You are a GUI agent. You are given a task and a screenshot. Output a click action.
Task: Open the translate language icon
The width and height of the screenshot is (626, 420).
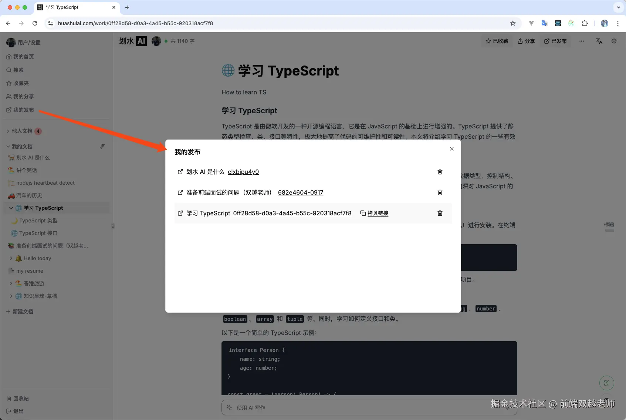[599, 41]
